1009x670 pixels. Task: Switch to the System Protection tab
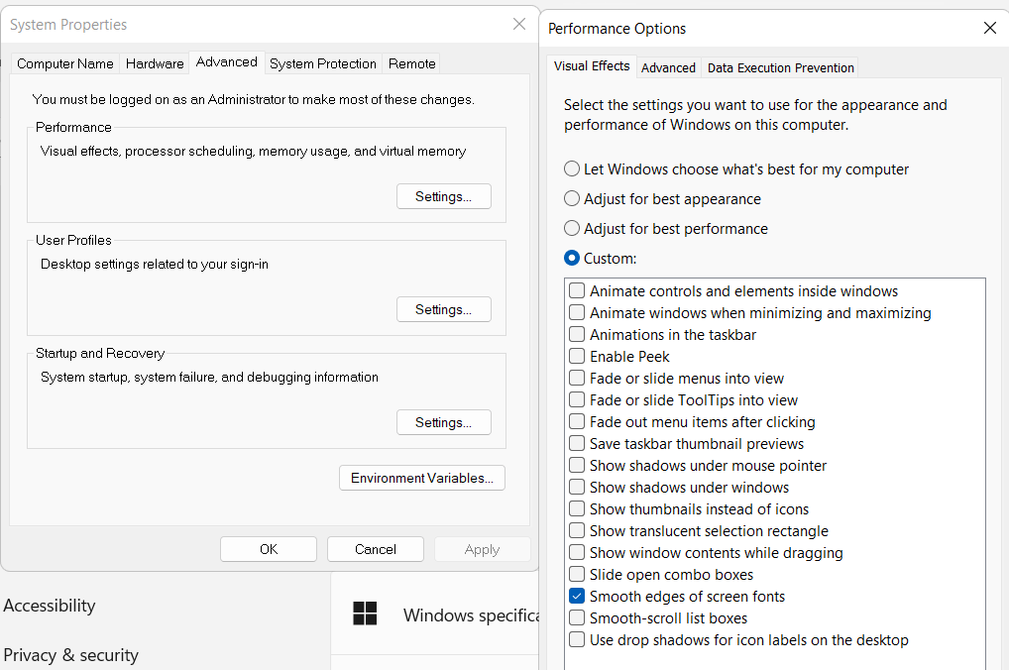[x=323, y=63]
